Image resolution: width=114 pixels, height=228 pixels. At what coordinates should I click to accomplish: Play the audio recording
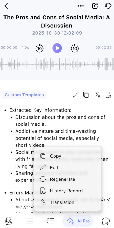click(57, 48)
